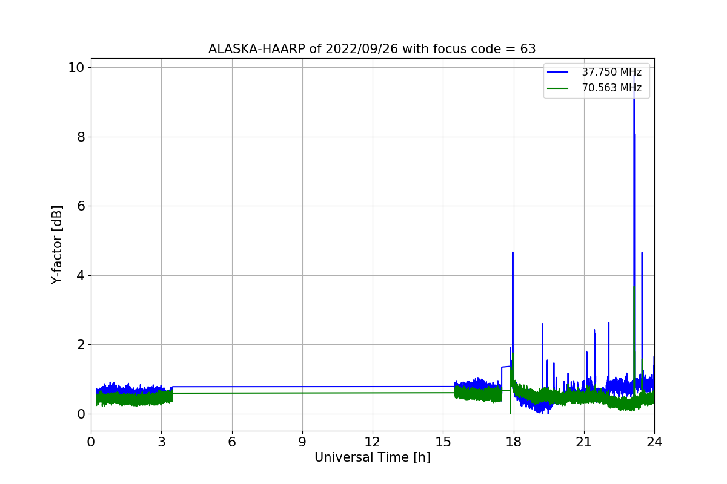Click y-axis tick label 10
Viewport: 727px width, 484px height.
[76, 67]
